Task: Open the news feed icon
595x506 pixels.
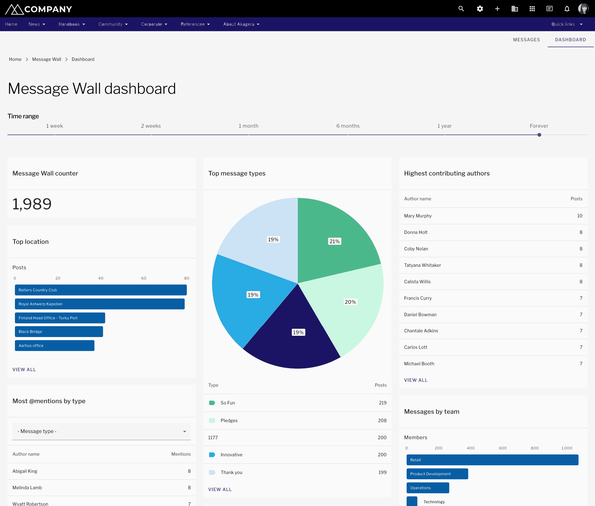Action: [549, 9]
